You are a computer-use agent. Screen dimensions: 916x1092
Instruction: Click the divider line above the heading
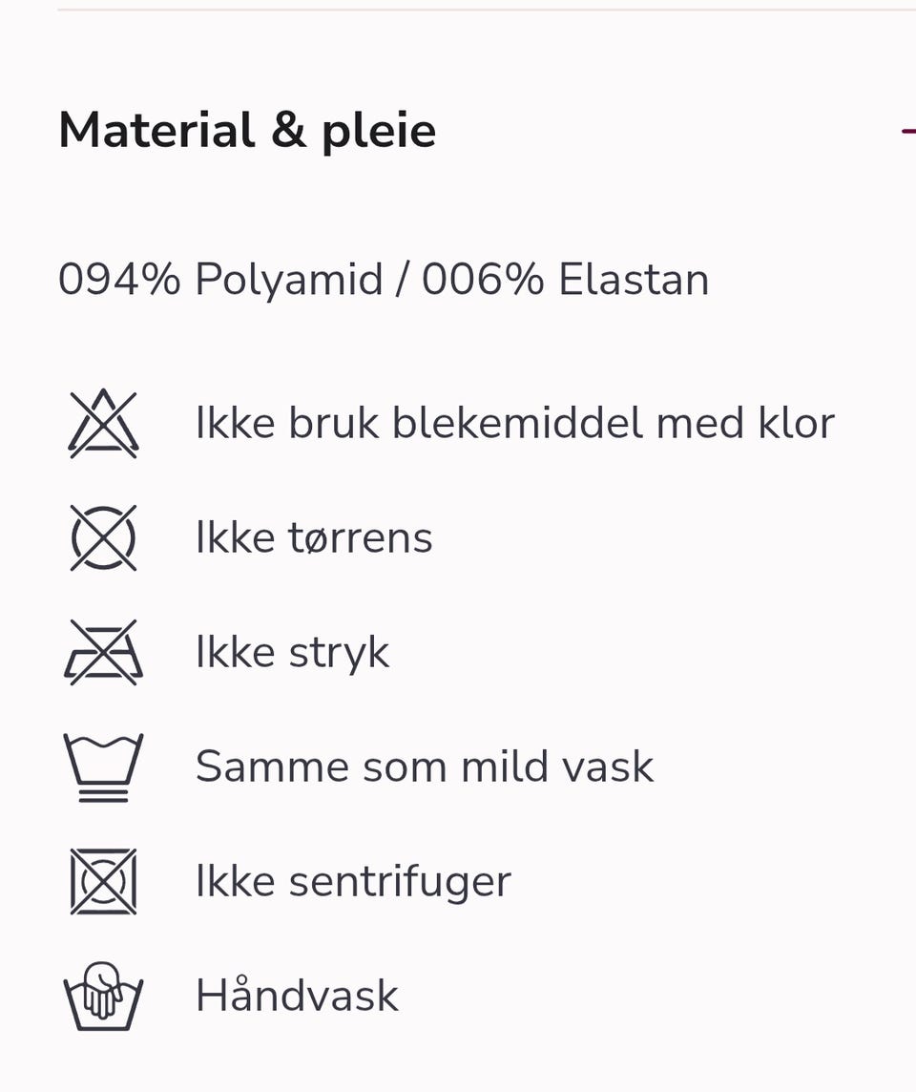pos(487,10)
